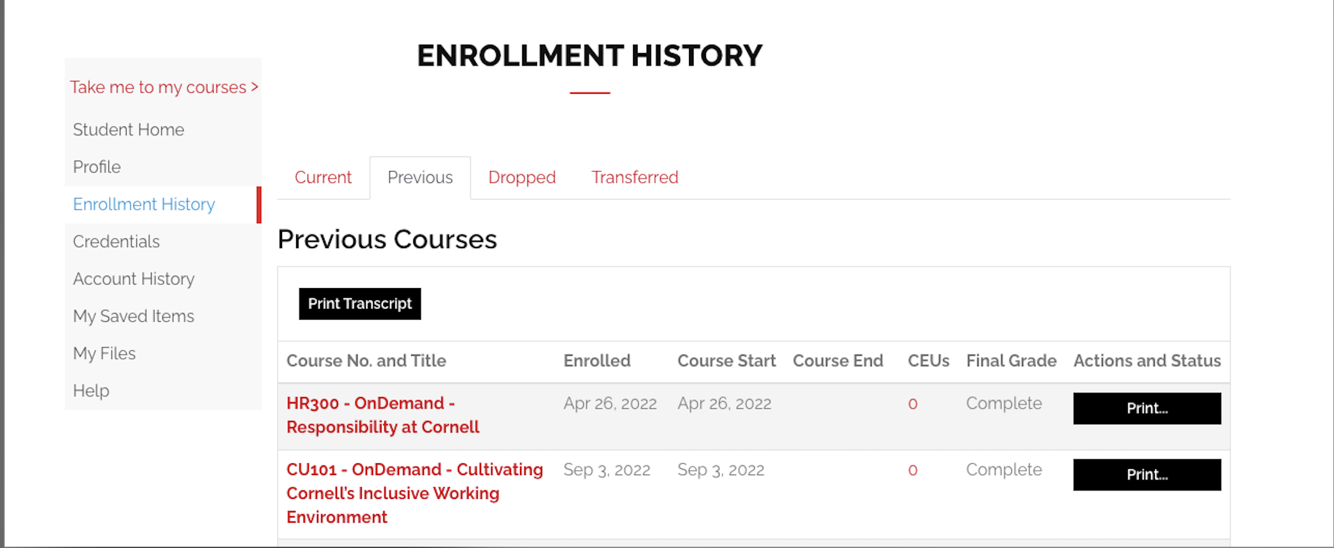Click CEUs value for CU101 row
Viewport: 1334px width, 548px height.
(912, 471)
